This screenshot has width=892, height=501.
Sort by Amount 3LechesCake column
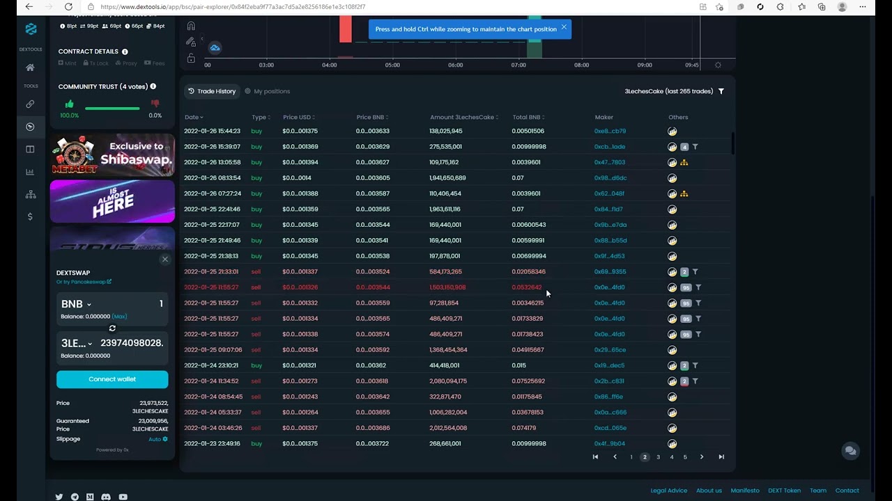click(x=464, y=118)
